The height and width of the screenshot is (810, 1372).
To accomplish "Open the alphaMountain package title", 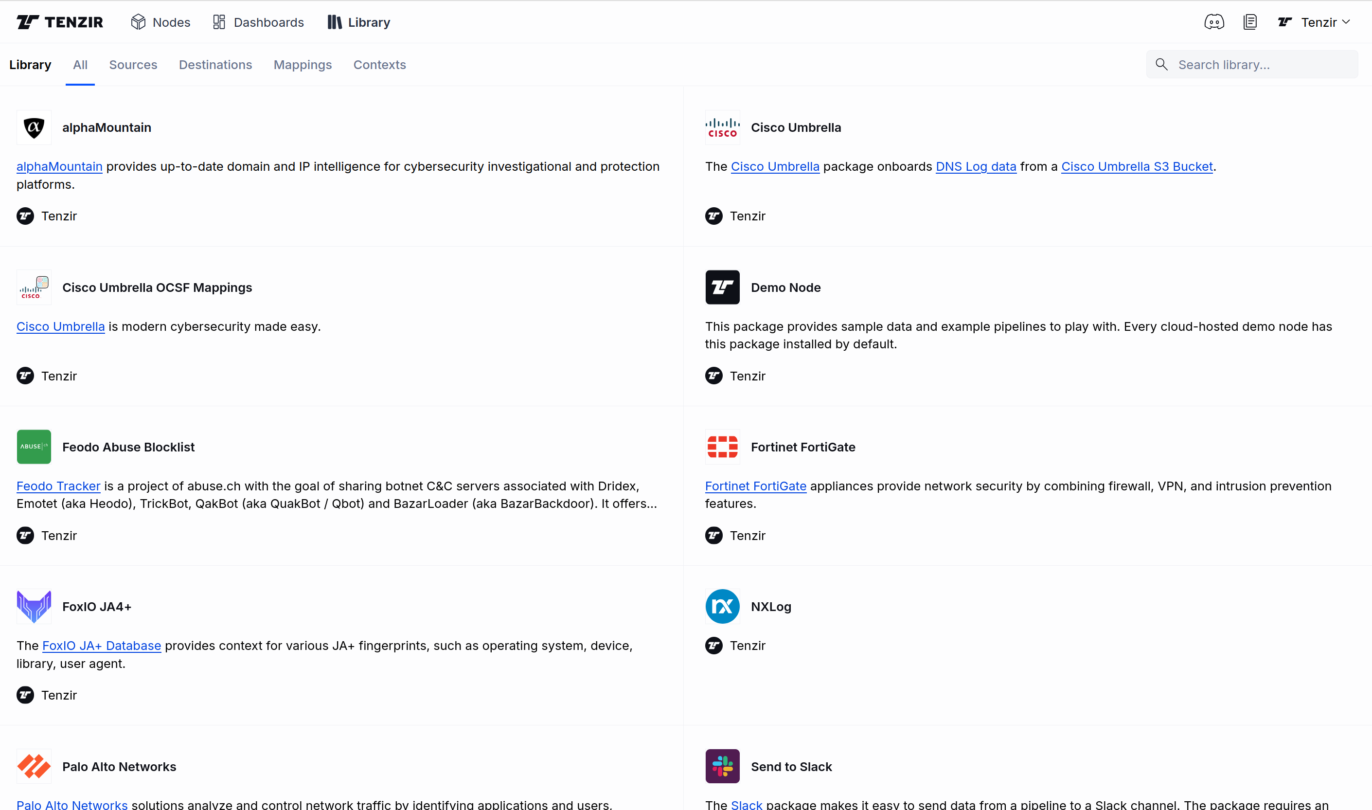I will coord(107,128).
